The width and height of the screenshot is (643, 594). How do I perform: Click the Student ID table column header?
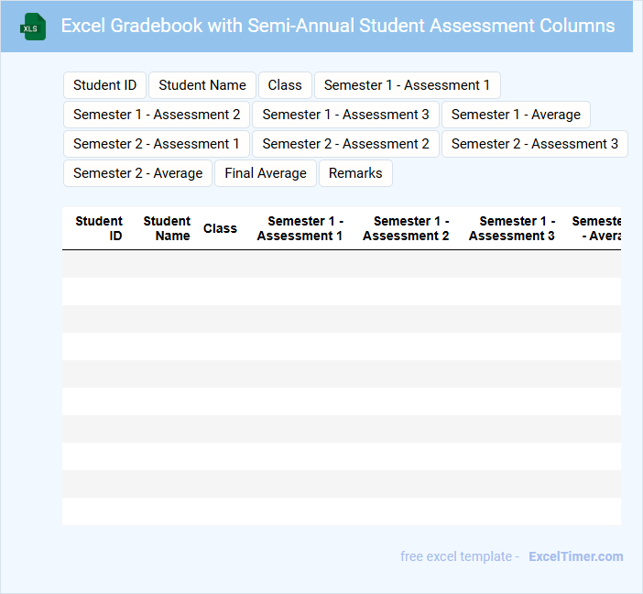point(99,228)
